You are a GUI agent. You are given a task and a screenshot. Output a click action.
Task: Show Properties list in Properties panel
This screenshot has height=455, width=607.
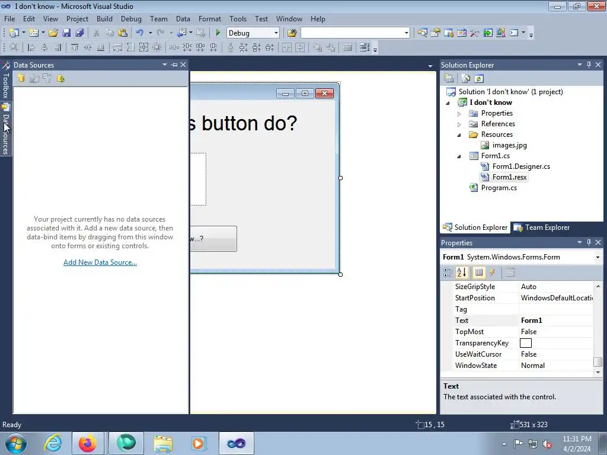pyautogui.click(x=479, y=273)
